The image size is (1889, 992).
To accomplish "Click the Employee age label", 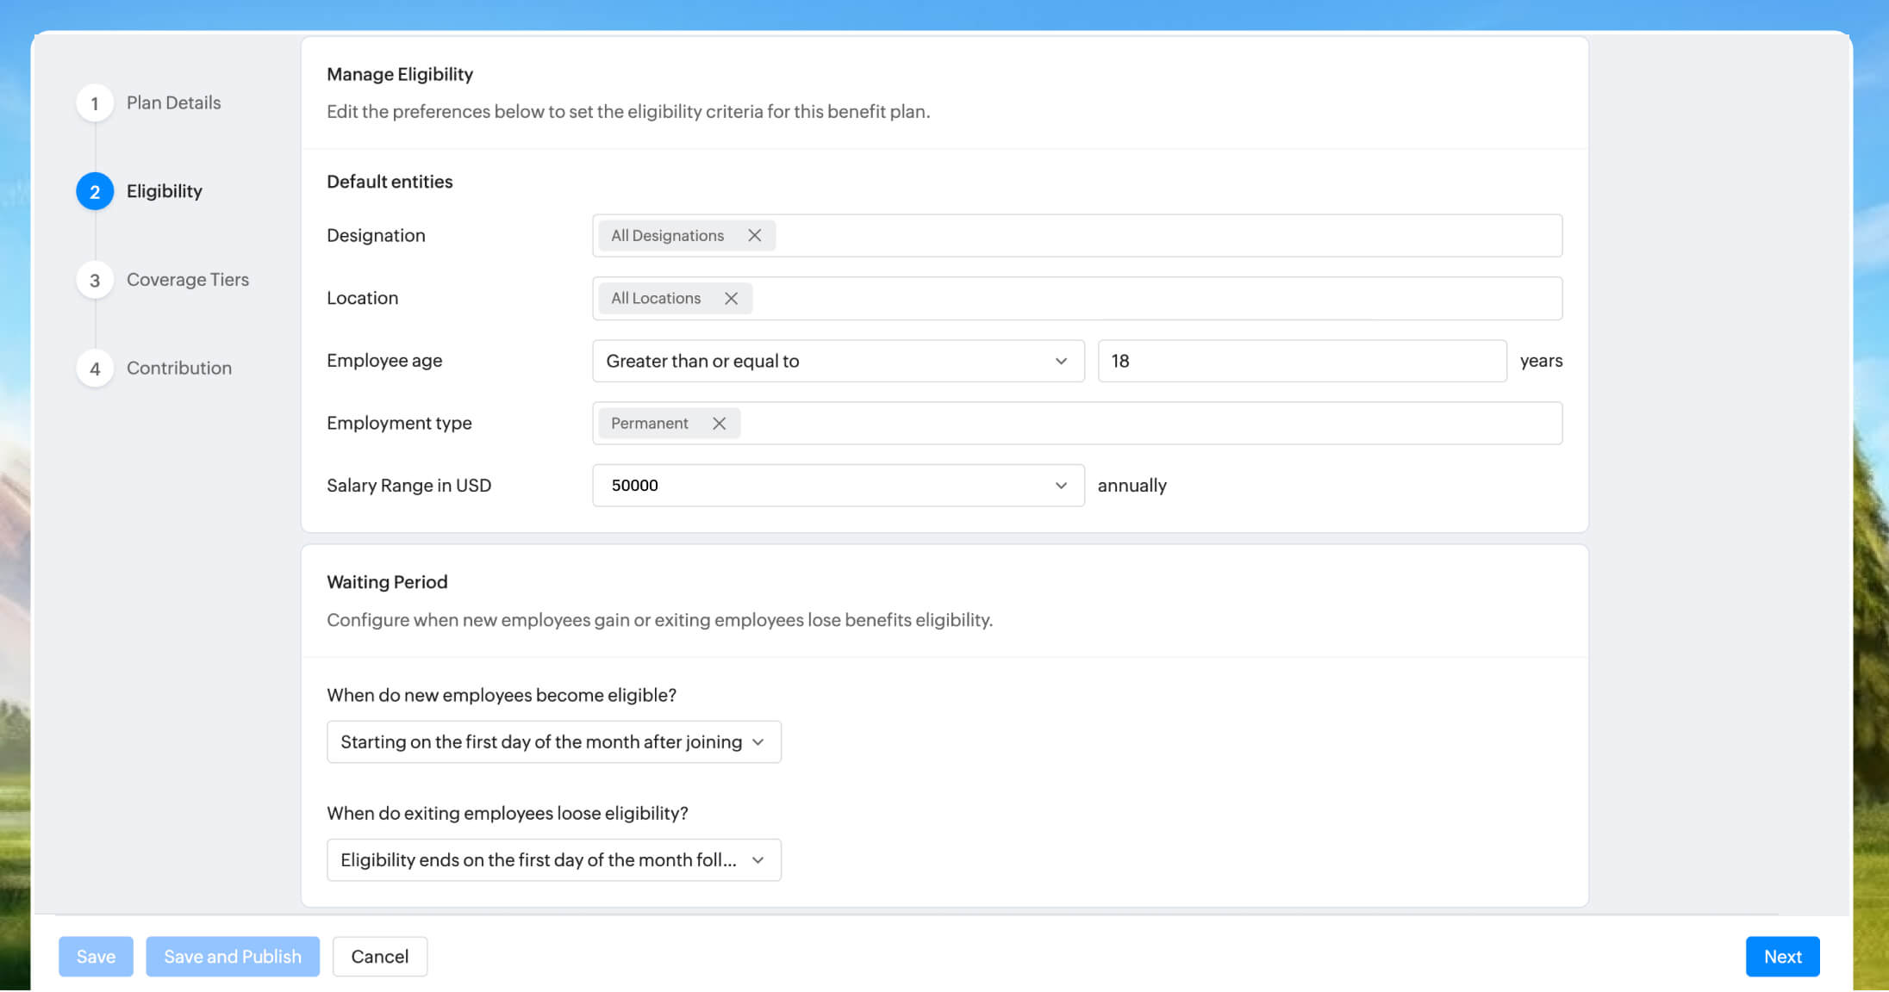I will 384,361.
